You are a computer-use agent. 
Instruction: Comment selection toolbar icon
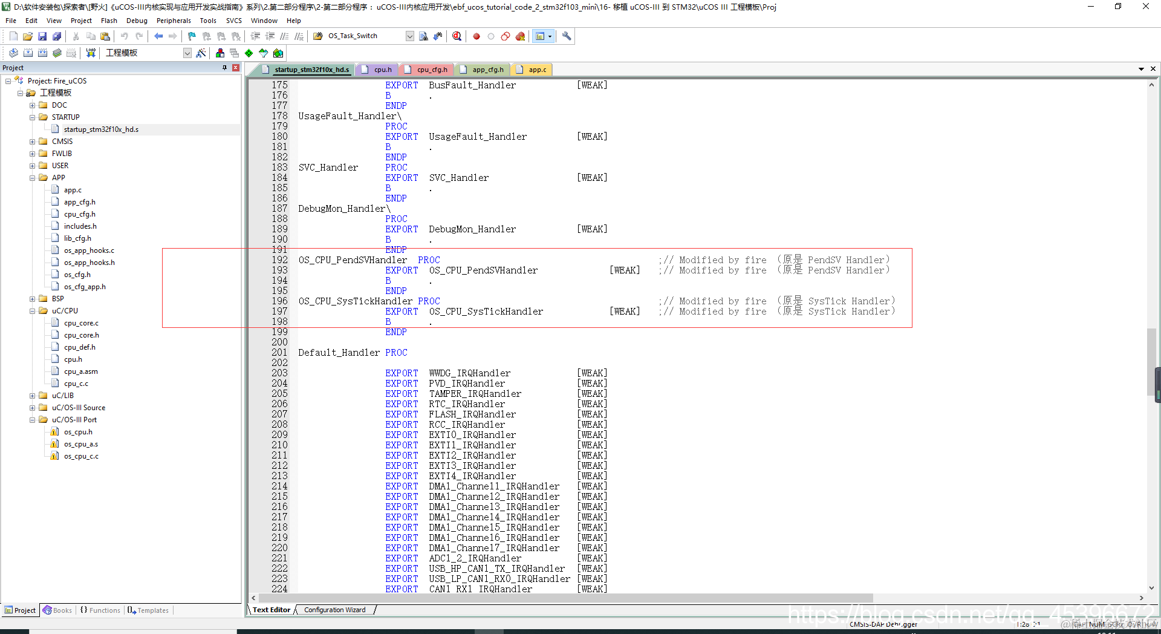pyautogui.click(x=285, y=36)
